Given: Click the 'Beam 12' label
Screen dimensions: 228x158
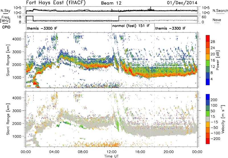Looking at the screenshot, I should [111, 3].
